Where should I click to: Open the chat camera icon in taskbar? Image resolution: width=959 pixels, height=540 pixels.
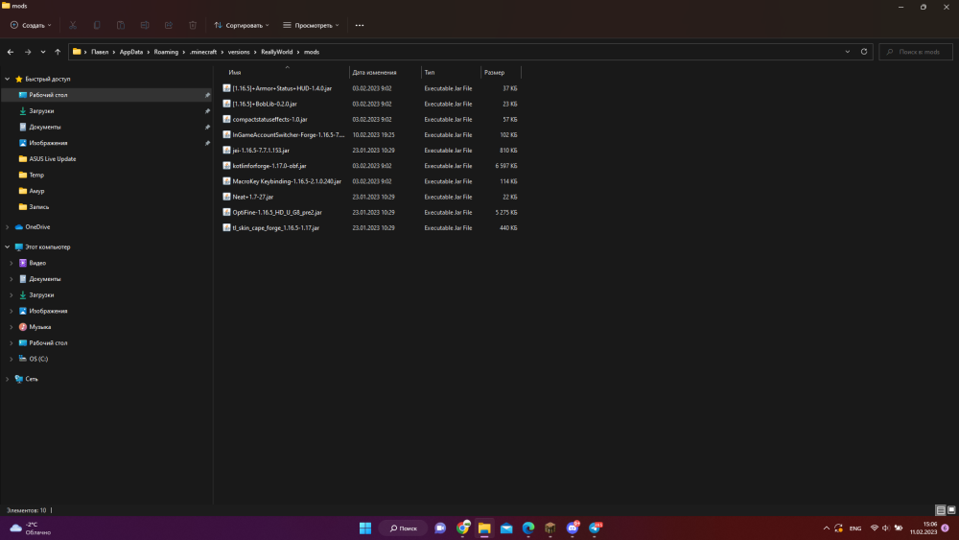(x=440, y=528)
